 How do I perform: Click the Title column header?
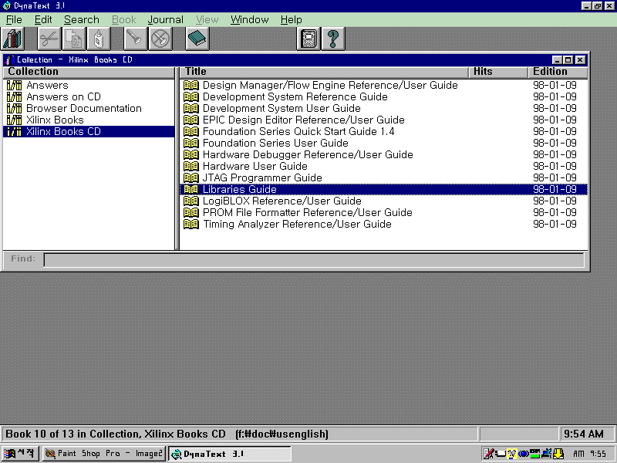(x=324, y=72)
